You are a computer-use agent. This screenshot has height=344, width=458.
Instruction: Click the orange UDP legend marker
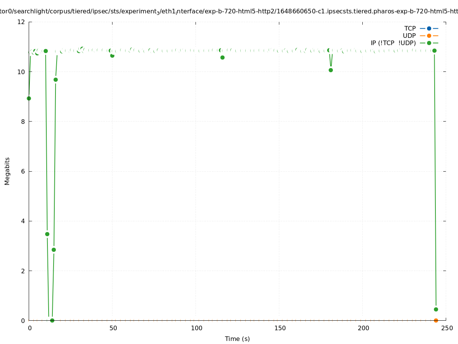pos(429,36)
